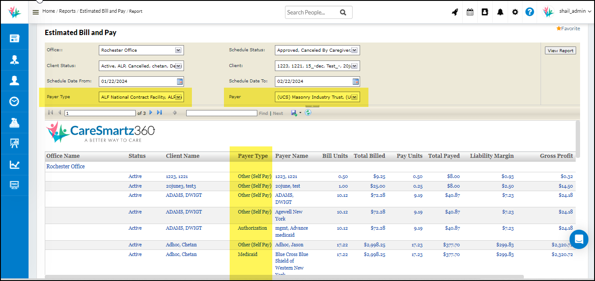The height and width of the screenshot is (281, 595).
Task: Mark report as Favorite
Action: click(x=568, y=28)
